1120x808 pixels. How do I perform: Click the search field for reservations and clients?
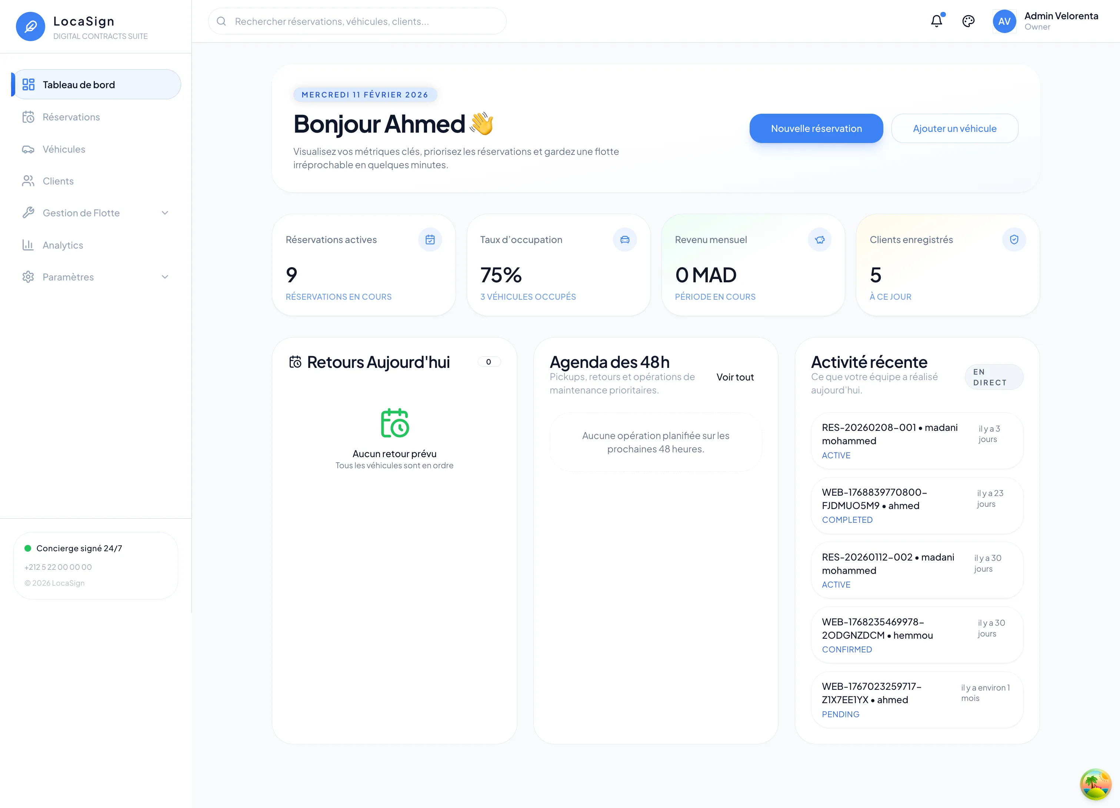pyautogui.click(x=357, y=21)
